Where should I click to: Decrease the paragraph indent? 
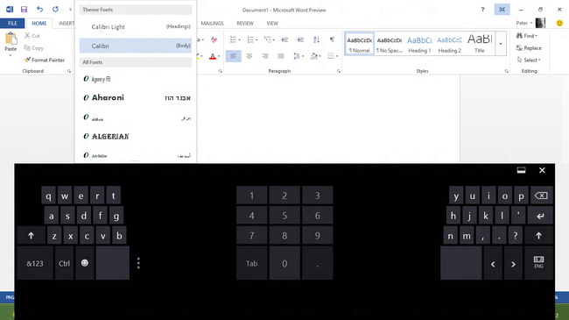pos(284,39)
